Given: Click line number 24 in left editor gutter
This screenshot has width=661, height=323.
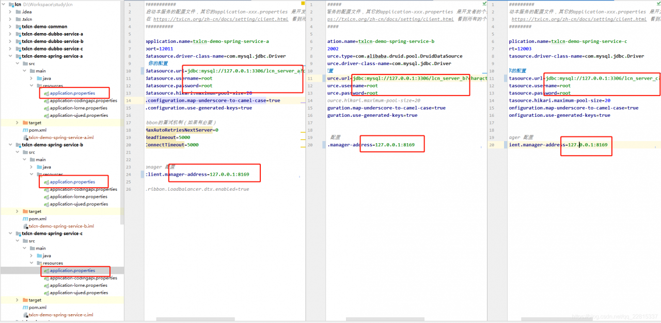Looking at the screenshot, I should click(129, 174).
